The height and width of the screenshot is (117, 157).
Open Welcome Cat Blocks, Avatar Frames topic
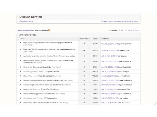47,60
